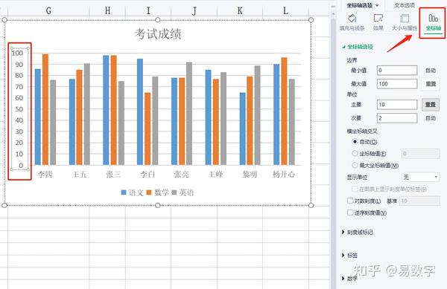
Task: Click the 张亮 category label
Action: pyautogui.click(x=182, y=174)
